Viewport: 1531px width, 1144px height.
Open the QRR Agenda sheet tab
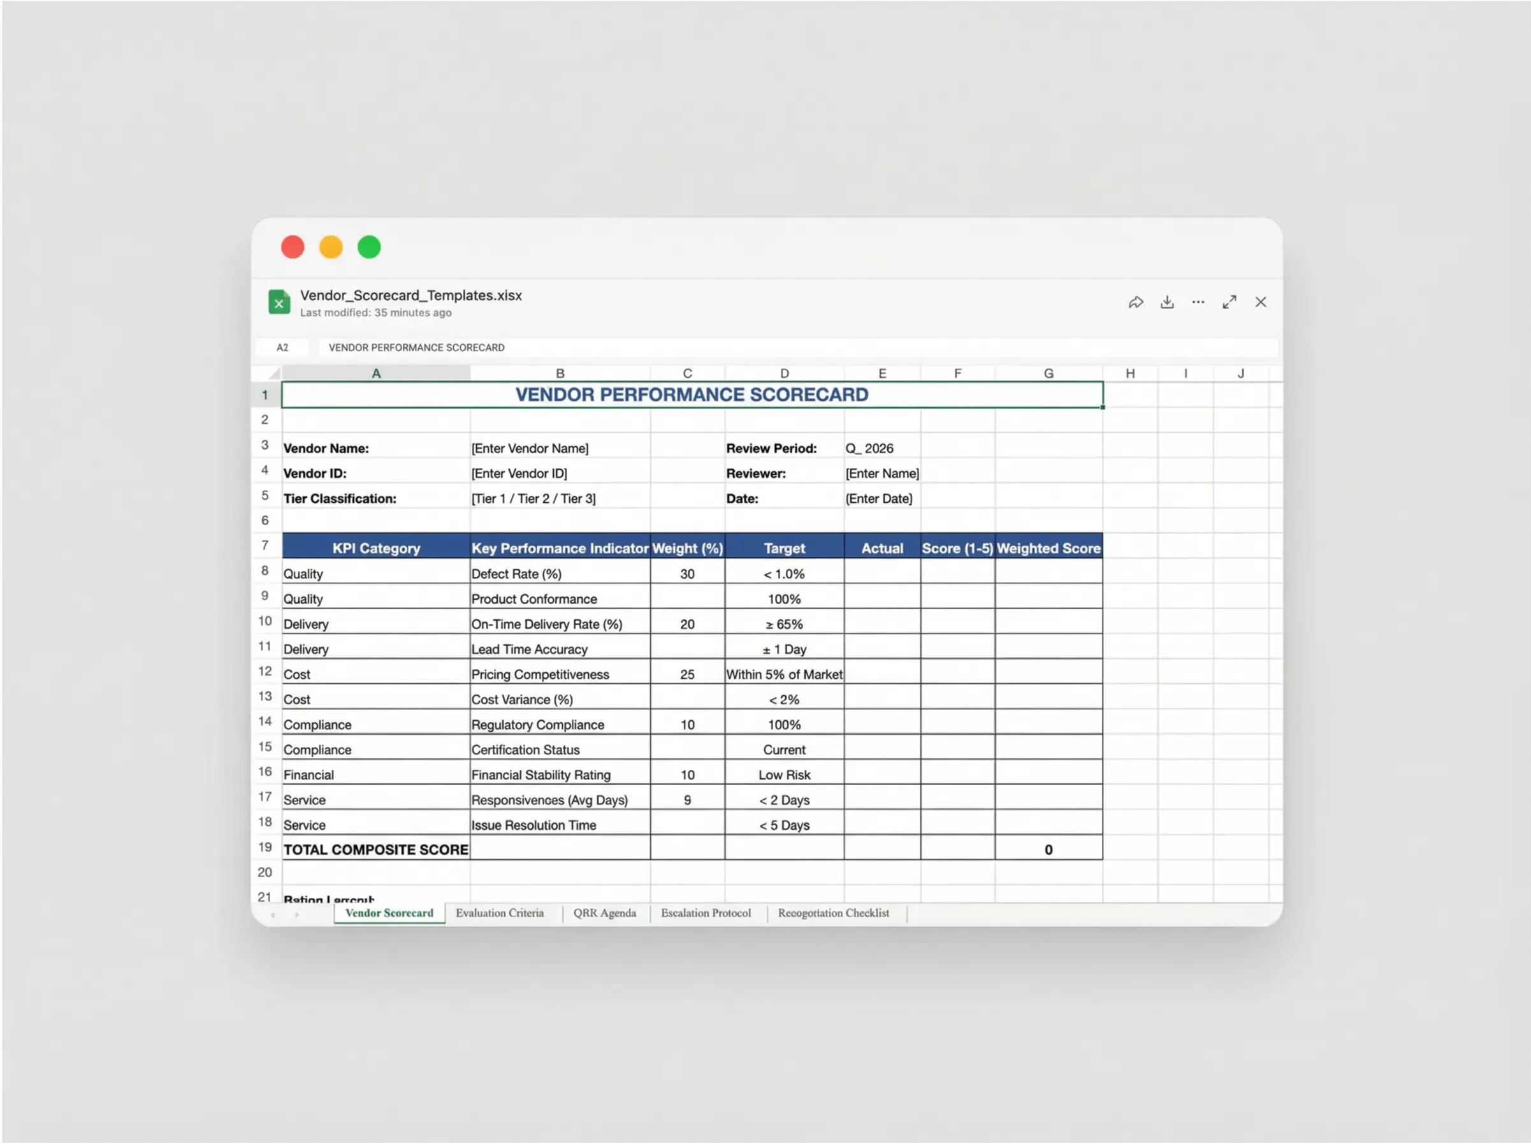click(604, 913)
